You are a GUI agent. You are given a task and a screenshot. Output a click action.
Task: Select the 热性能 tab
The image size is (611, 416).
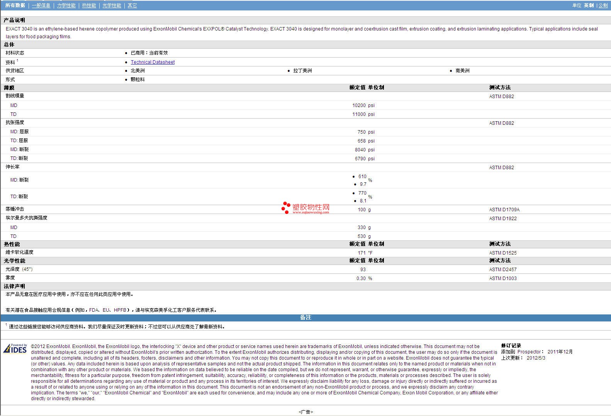89,5
